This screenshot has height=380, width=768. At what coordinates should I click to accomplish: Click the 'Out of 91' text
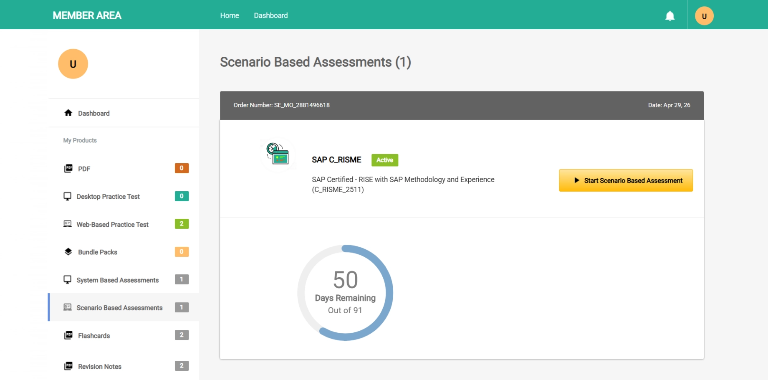coord(345,310)
